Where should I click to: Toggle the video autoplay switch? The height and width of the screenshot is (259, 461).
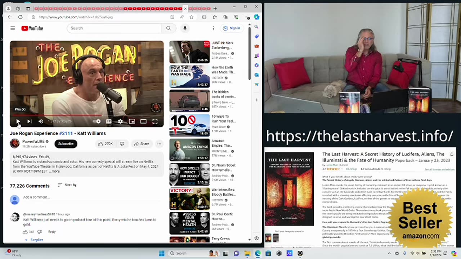97,122
